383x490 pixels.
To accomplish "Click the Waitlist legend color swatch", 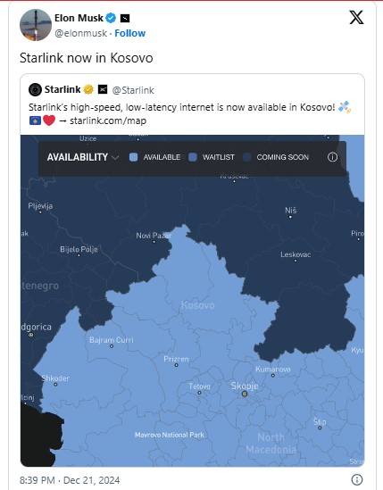I will 193,157.
